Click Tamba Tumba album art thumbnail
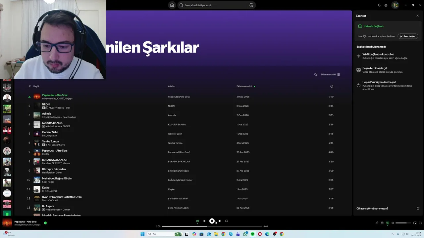Viewport: 424px width, 238px height. point(37,143)
